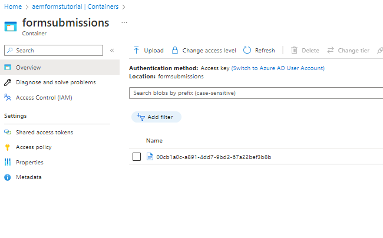Click the Add filter button

pyautogui.click(x=156, y=117)
